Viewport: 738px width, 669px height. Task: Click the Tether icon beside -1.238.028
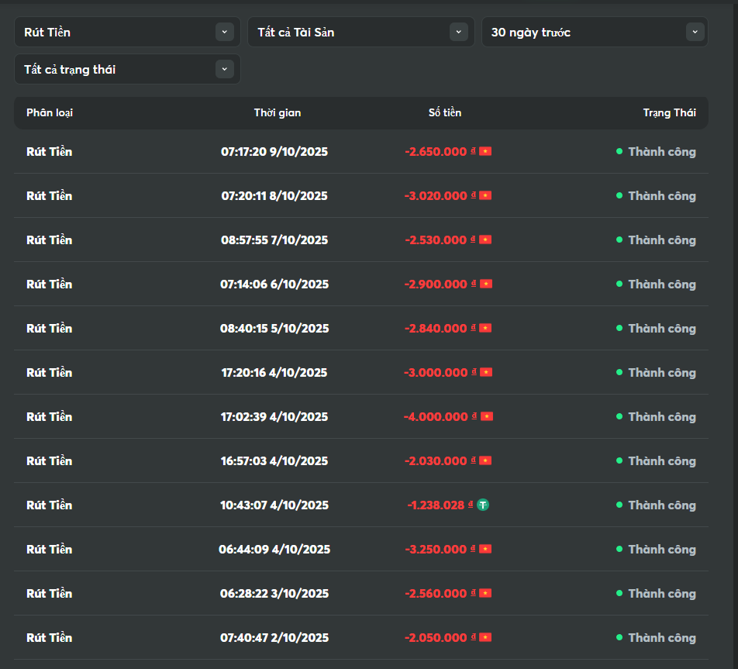[483, 505]
